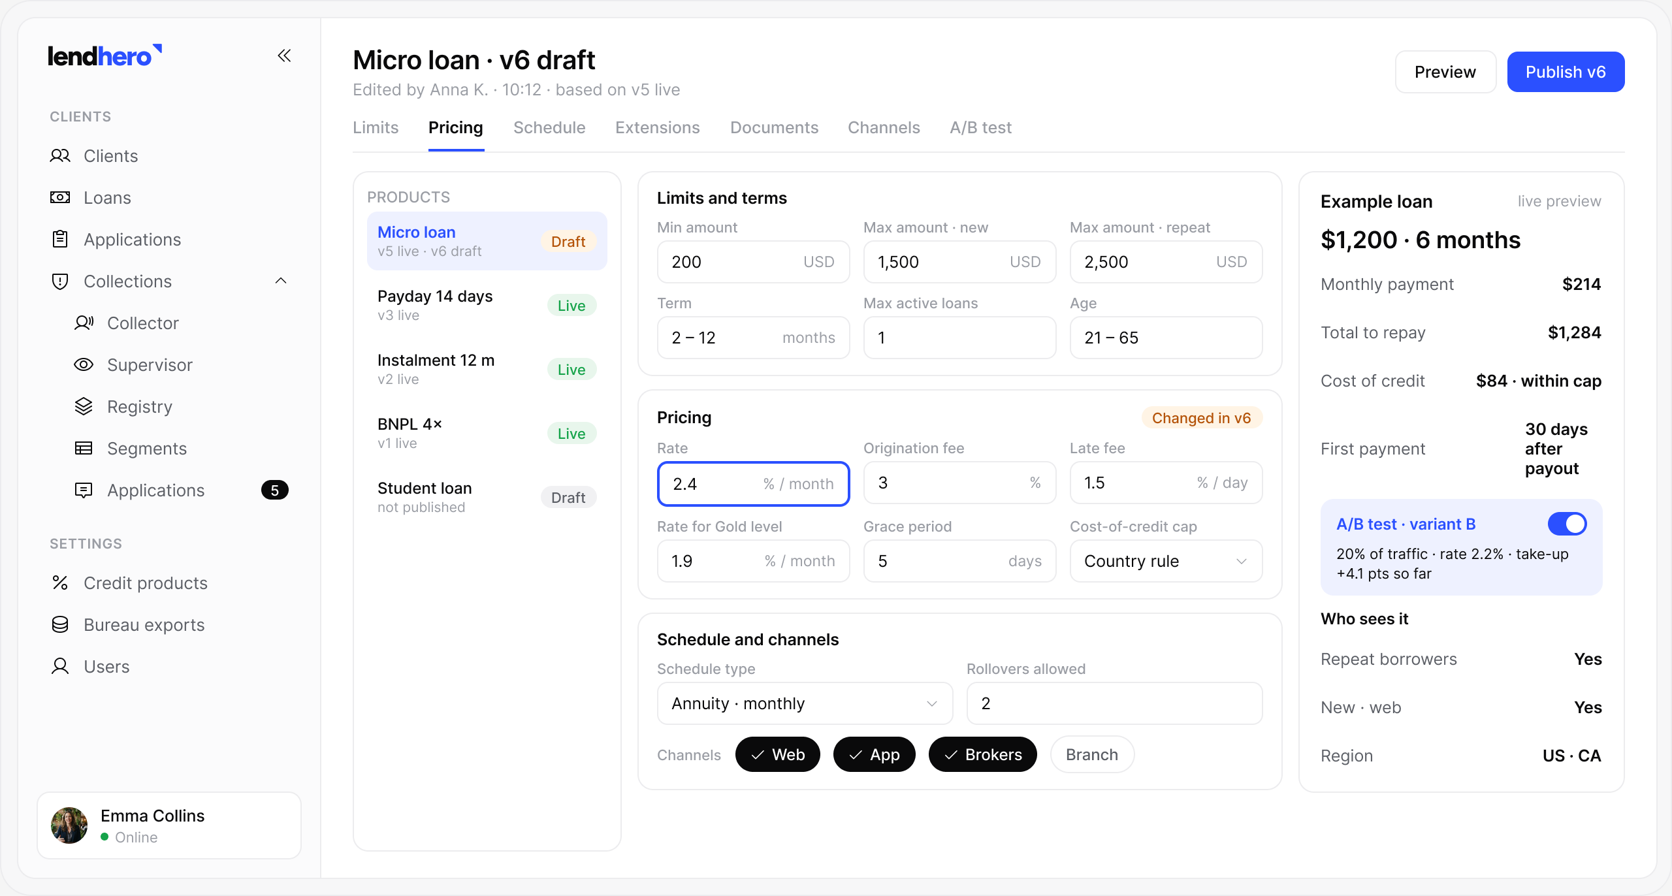Image resolution: width=1672 pixels, height=896 pixels.
Task: Click the Users person icon
Action: click(60, 667)
